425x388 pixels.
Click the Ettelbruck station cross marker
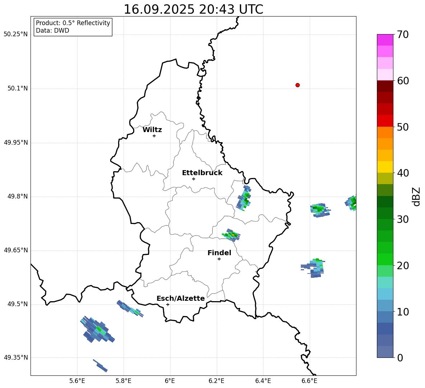(x=193, y=179)
